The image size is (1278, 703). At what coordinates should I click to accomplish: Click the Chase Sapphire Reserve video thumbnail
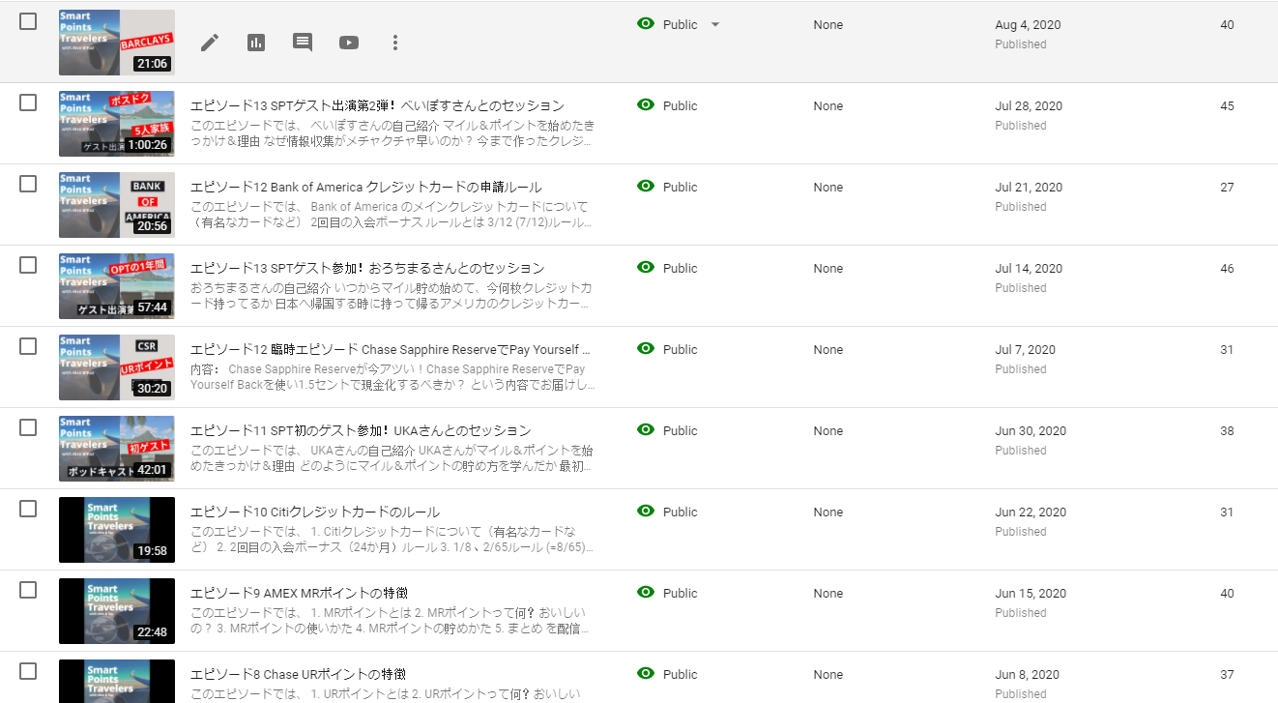(116, 367)
